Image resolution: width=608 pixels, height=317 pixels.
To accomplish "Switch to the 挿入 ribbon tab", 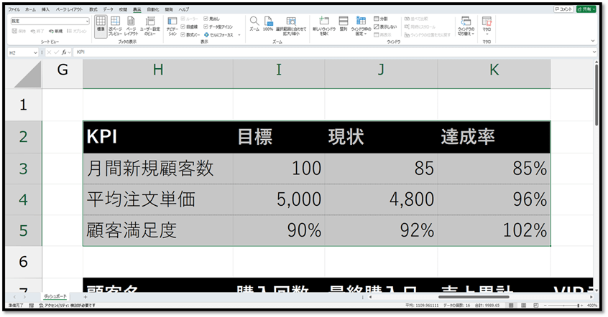I will pyautogui.click(x=46, y=9).
